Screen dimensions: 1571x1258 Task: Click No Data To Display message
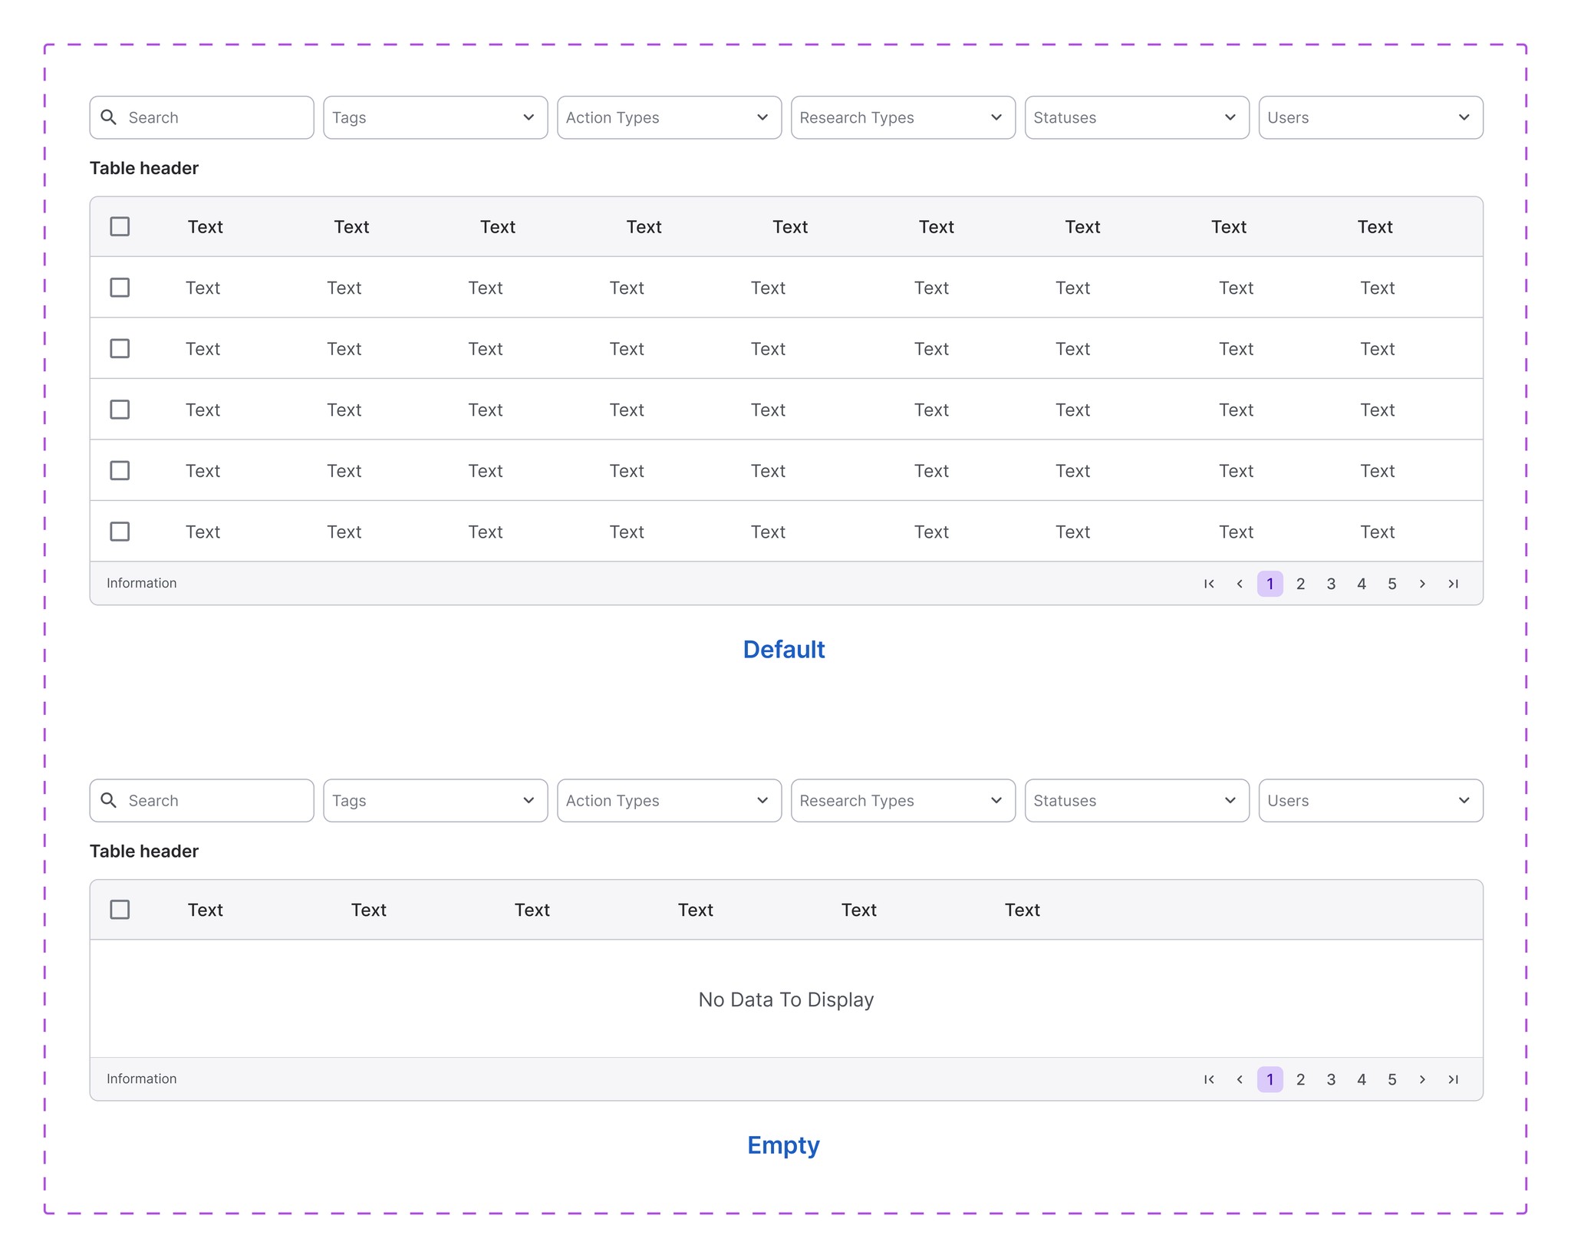click(x=786, y=999)
